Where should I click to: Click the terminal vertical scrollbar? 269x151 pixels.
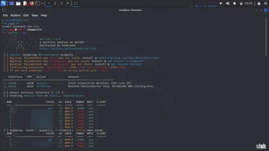266,37
